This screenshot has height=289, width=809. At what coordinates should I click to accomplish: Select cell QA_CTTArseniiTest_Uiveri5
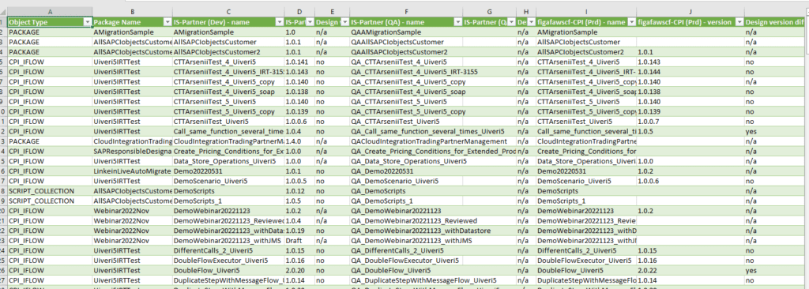(406, 122)
